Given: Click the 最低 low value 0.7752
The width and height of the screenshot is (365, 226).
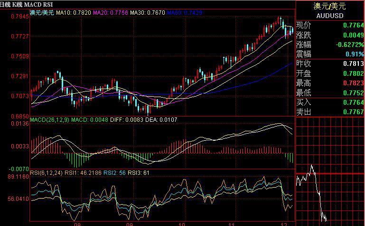Looking at the screenshot, I should coord(353,93).
